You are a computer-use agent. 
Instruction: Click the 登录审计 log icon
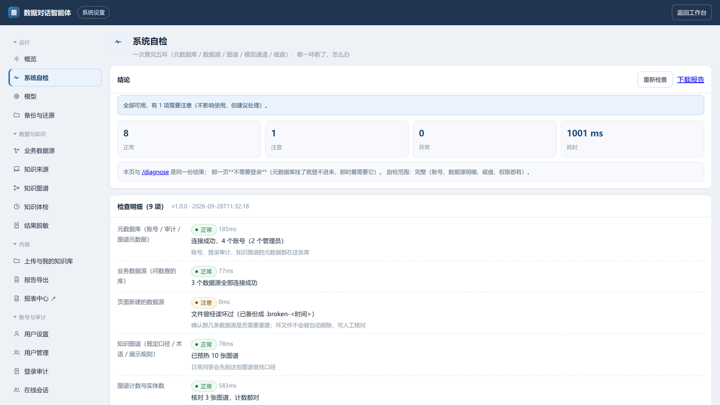click(x=17, y=371)
